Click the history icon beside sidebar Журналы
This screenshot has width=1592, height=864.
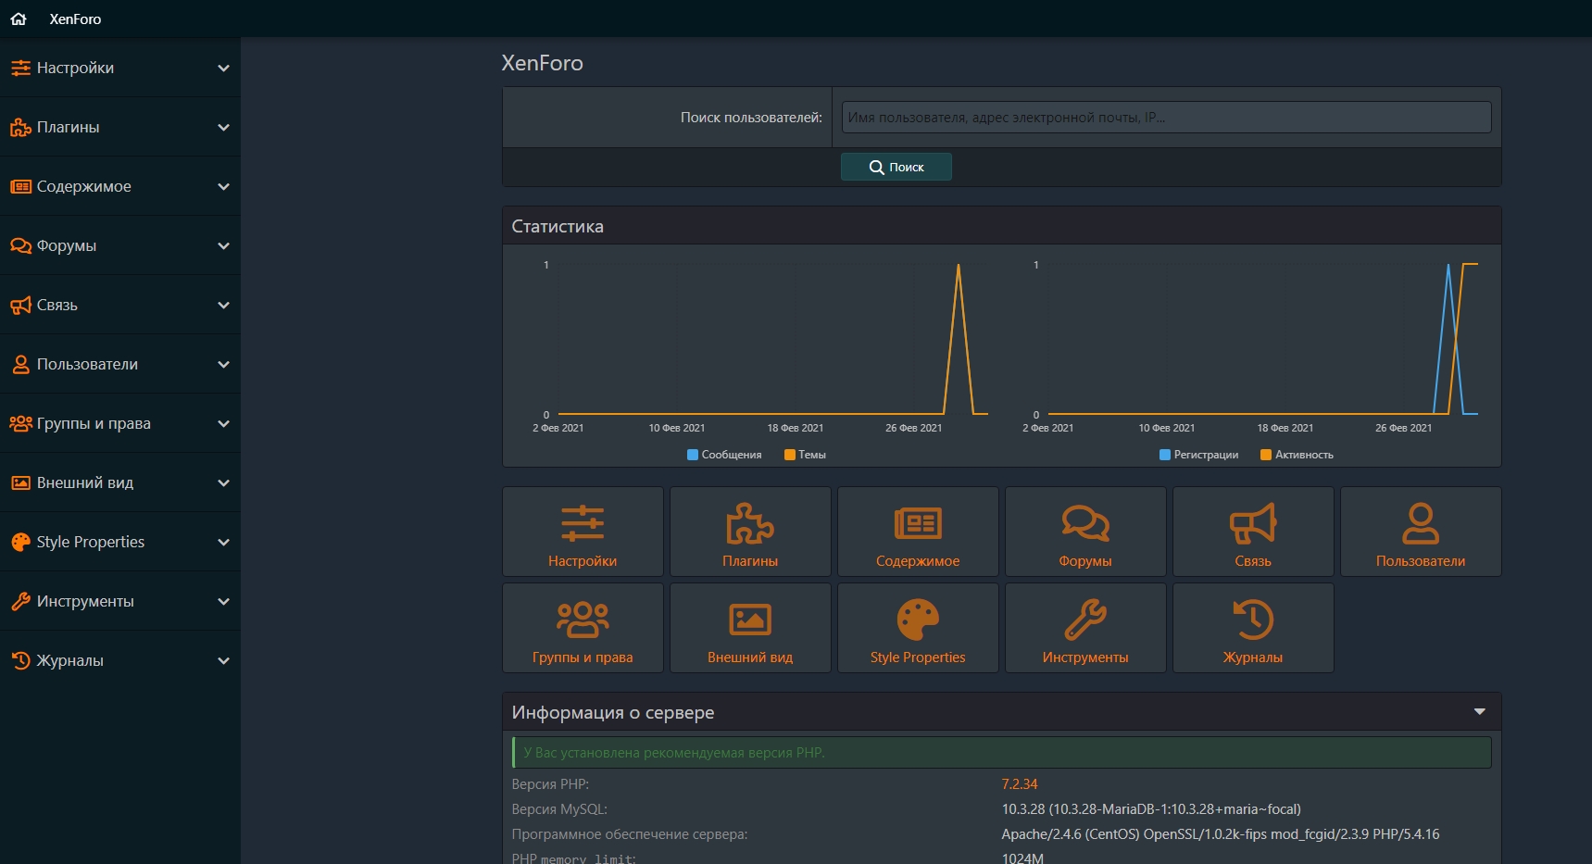click(x=20, y=660)
